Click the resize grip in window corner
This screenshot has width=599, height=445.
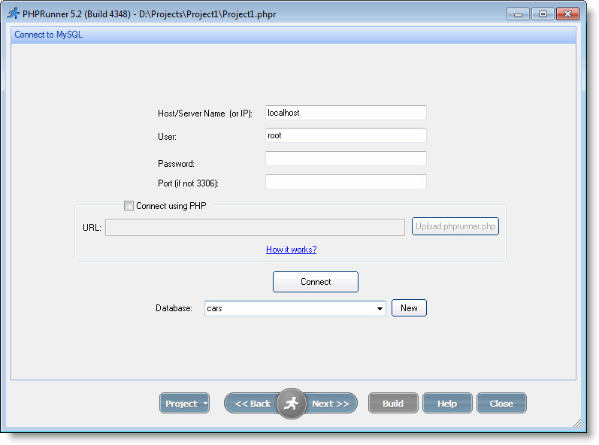[x=577, y=422]
